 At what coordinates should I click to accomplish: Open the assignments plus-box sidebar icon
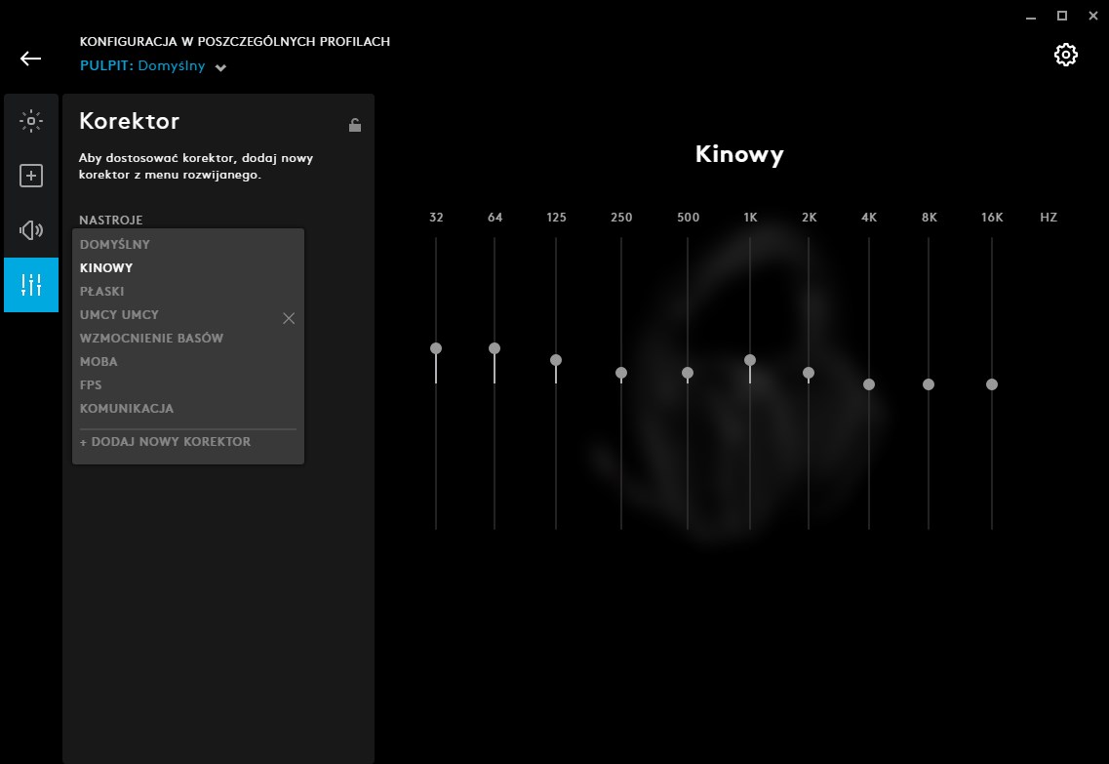[31, 176]
